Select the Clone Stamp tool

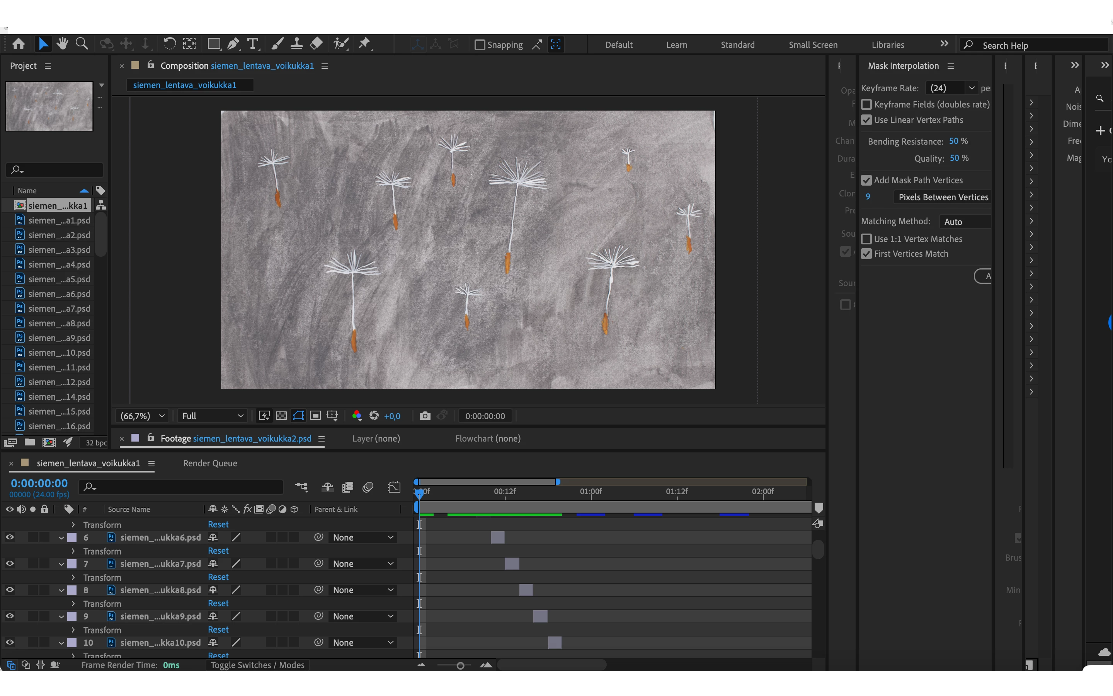point(297,44)
